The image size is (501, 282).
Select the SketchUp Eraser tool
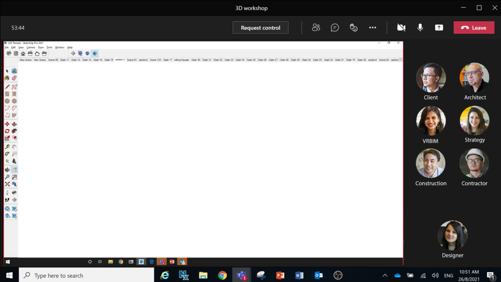pyautogui.click(x=14, y=78)
